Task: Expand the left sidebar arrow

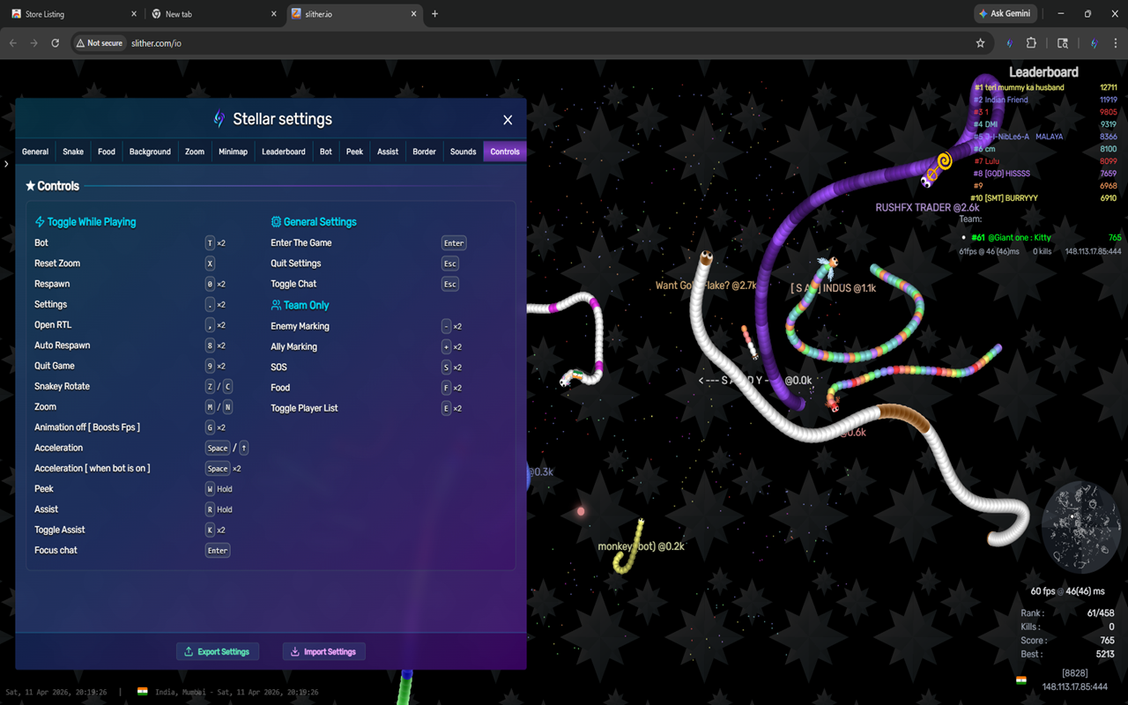Action: click(x=6, y=164)
